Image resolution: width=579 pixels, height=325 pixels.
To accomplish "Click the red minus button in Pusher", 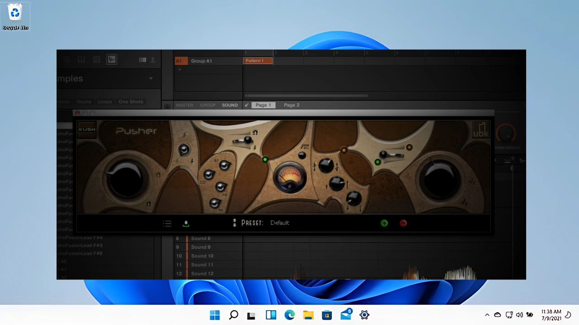I will (x=403, y=223).
